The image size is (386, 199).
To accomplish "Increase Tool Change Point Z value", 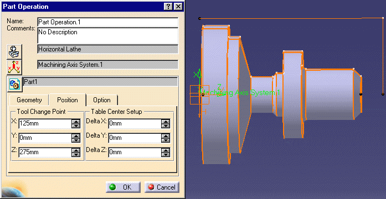I will pos(76,150).
